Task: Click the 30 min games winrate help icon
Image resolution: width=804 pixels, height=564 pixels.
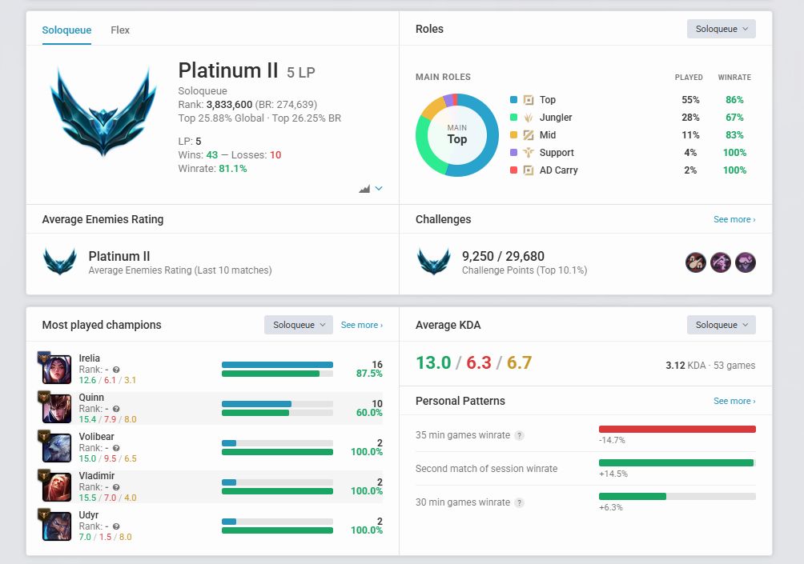Action: [520, 502]
